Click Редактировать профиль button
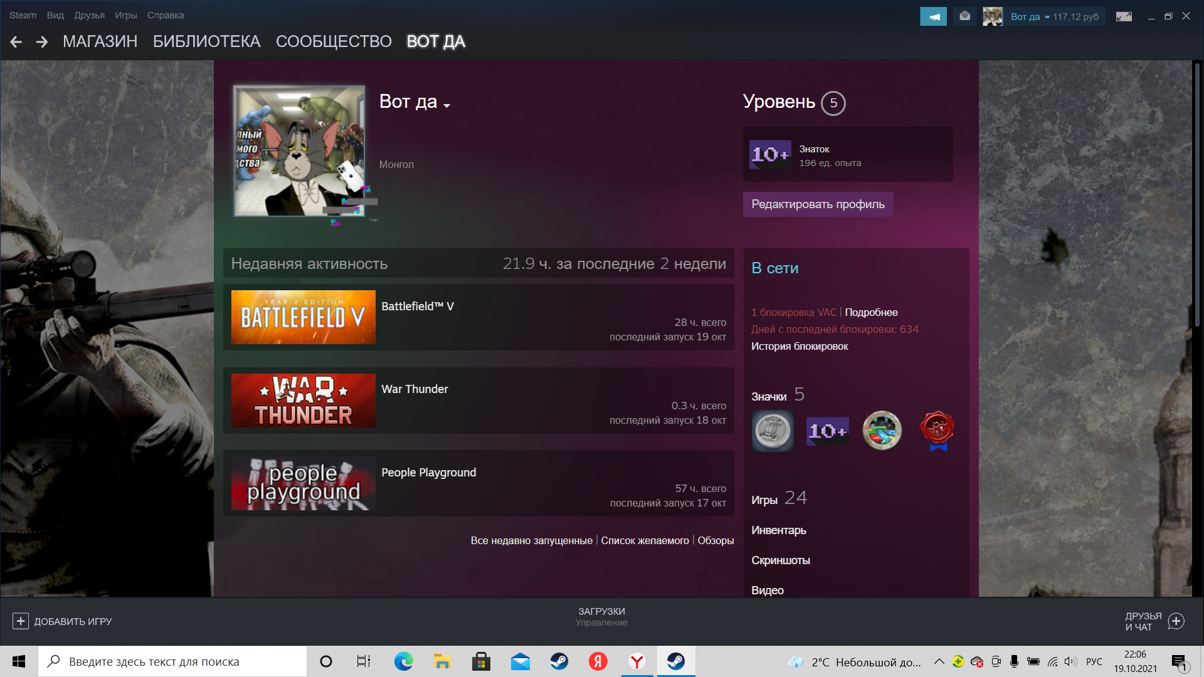This screenshot has height=677, width=1204. point(818,204)
